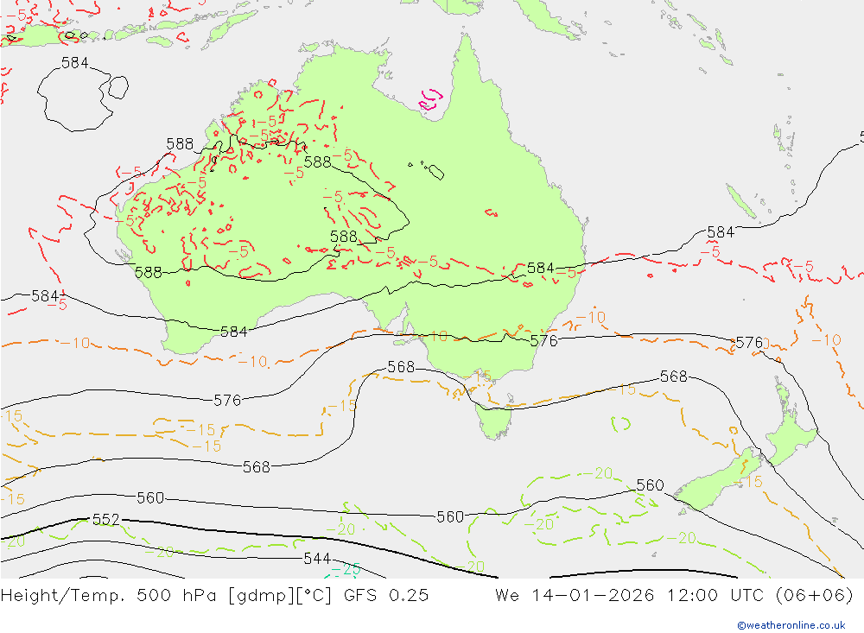The height and width of the screenshot is (633, 864).
Task: Click the magenta contour in the Gulf of Carpentaria
Action: click(431, 99)
